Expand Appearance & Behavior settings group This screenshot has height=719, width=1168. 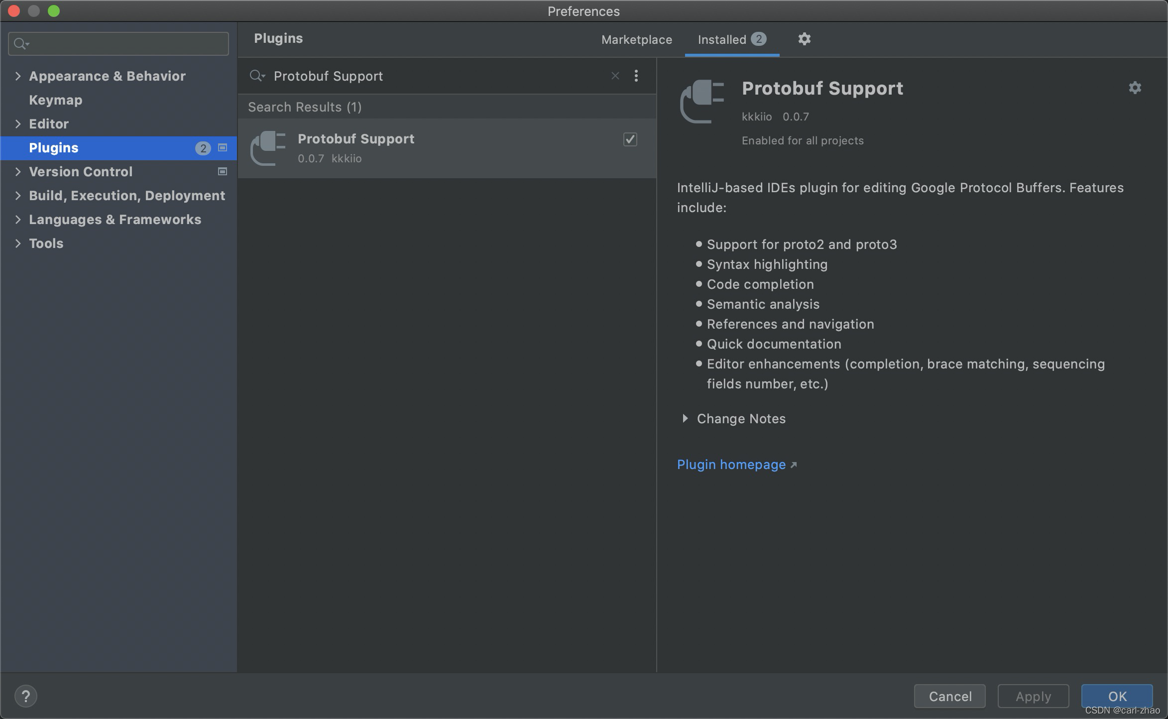18,76
